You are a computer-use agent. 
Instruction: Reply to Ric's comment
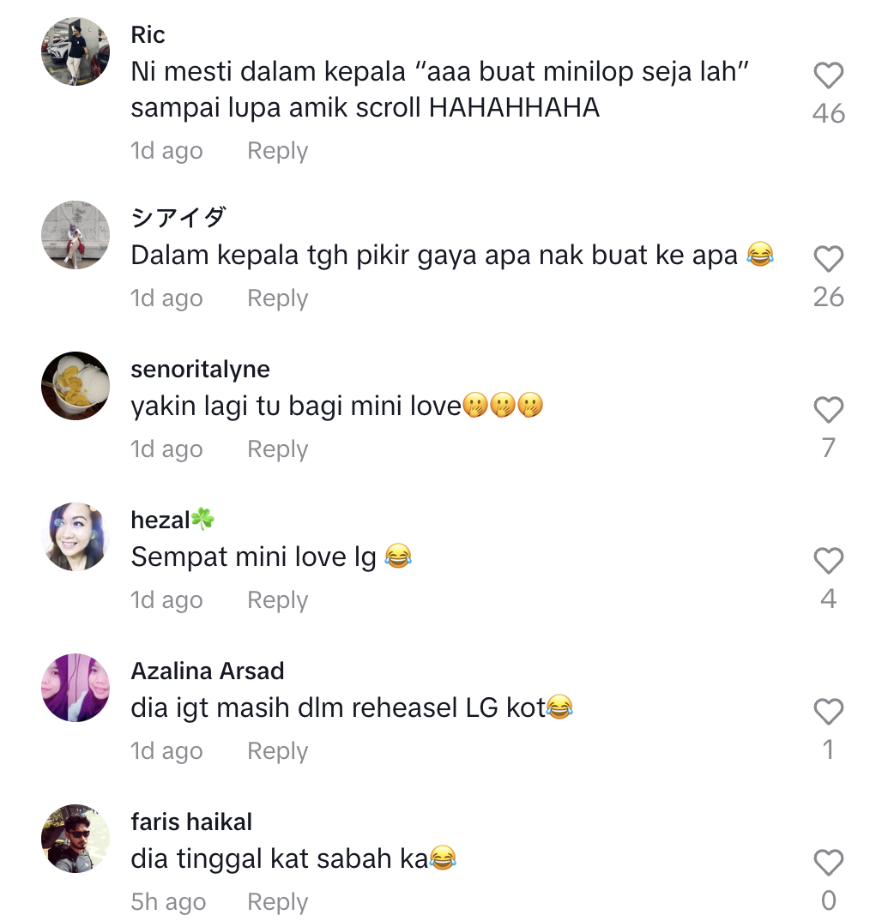coord(277,151)
